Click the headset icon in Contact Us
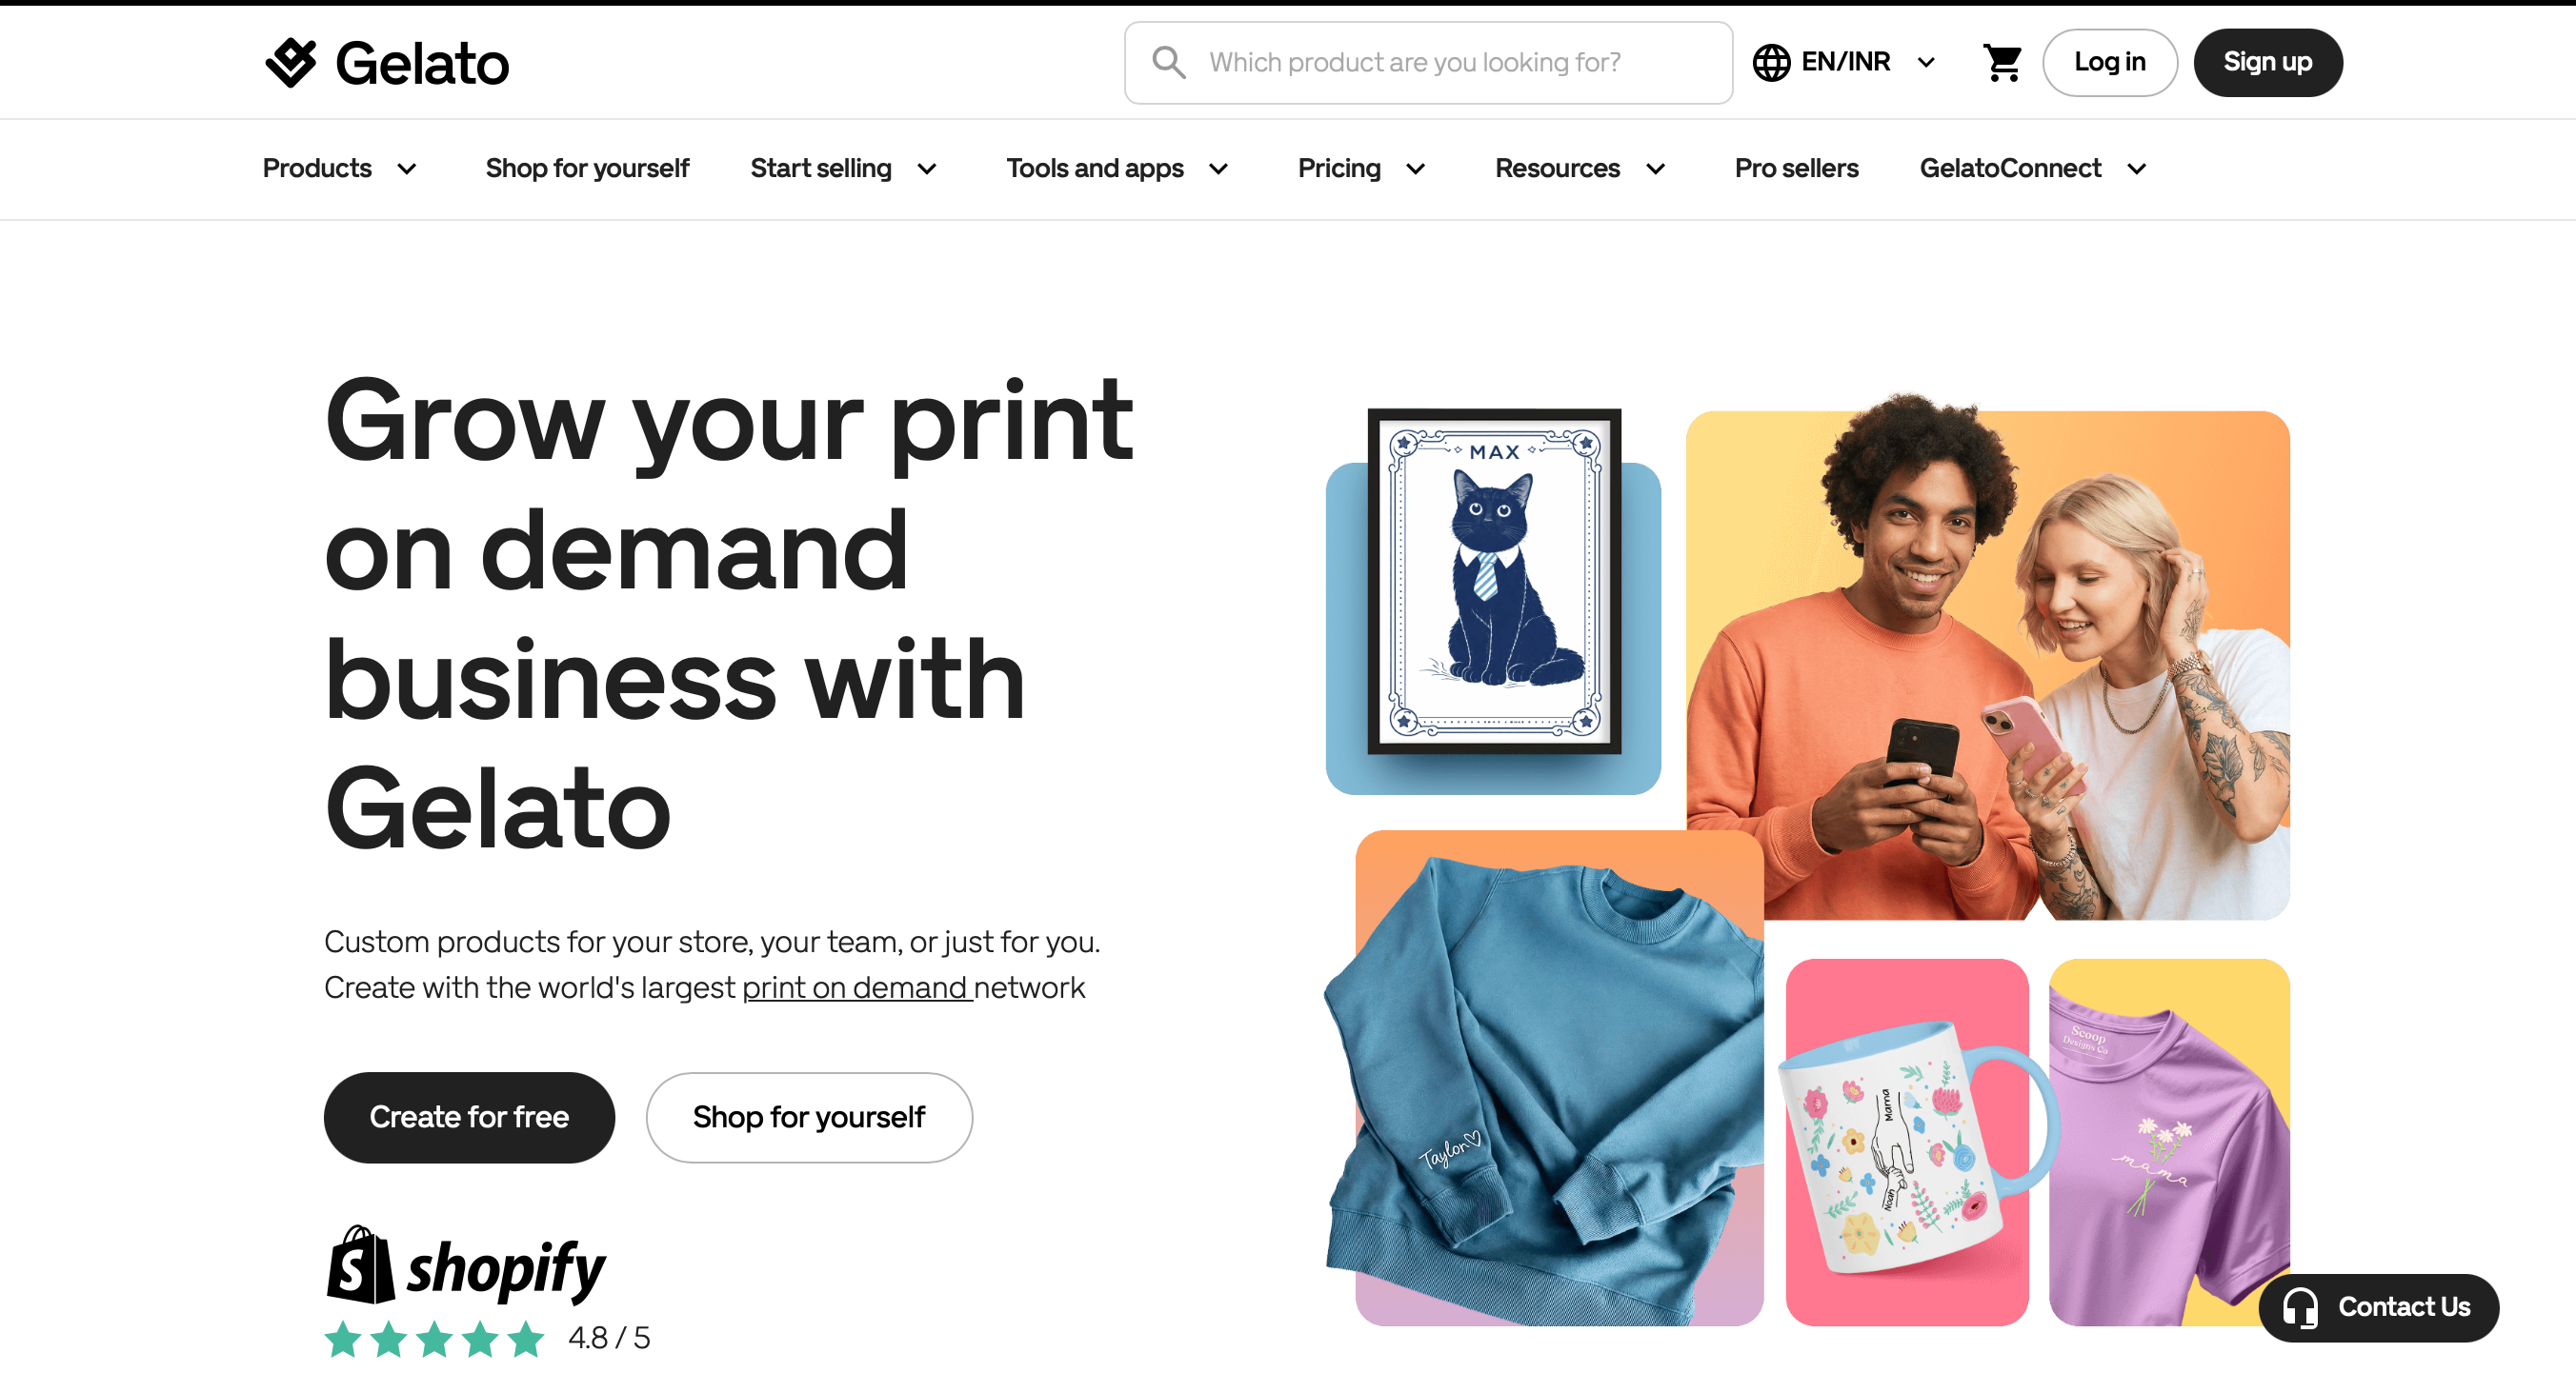Screen dimensions: 2576x1373 pos(2300,1307)
